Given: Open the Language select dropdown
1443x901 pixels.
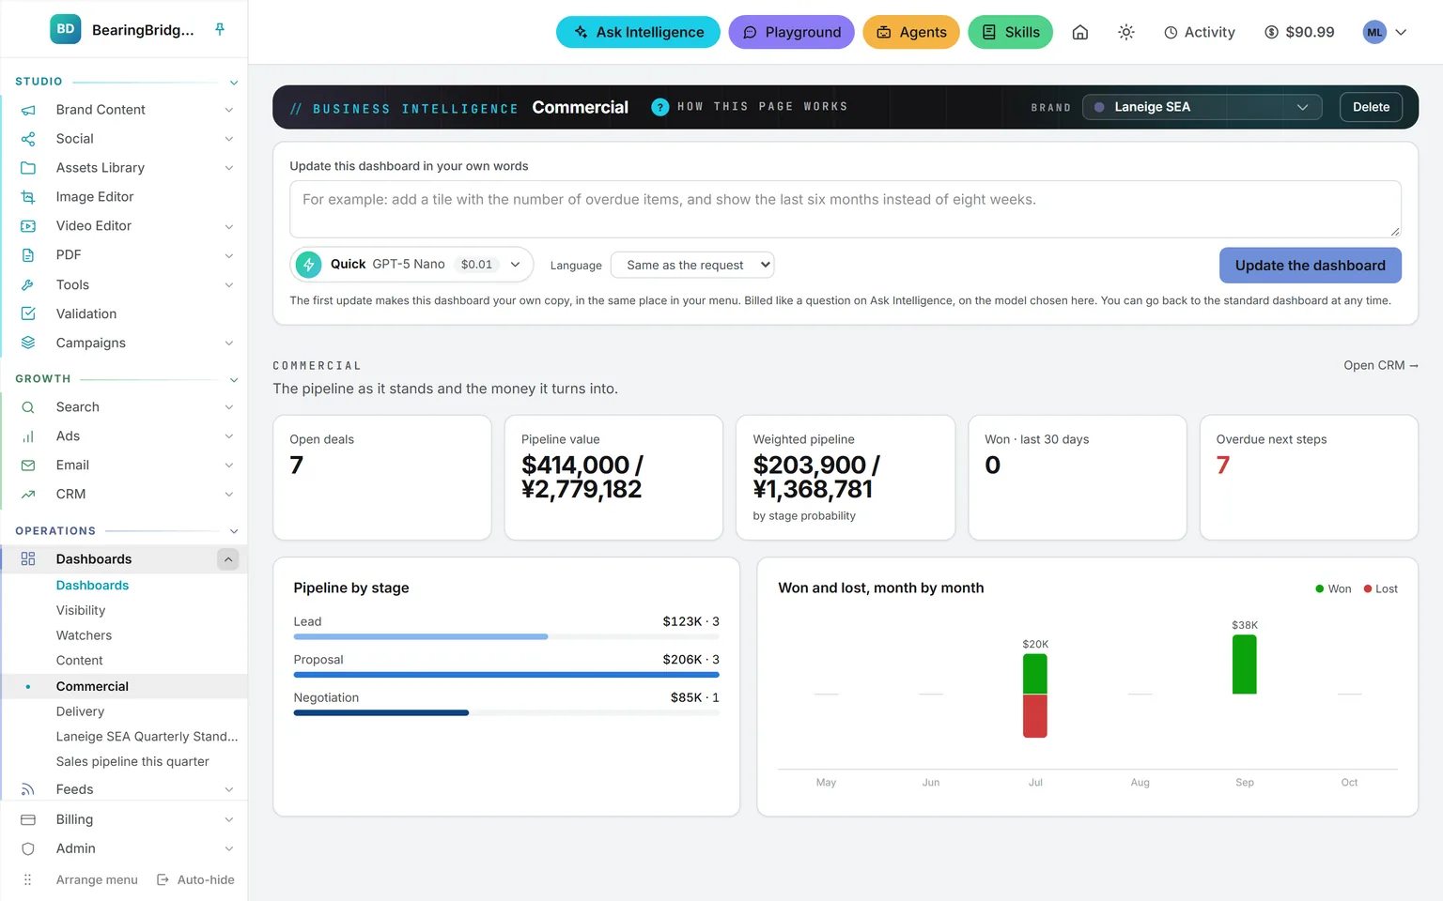Looking at the screenshot, I should (x=692, y=266).
